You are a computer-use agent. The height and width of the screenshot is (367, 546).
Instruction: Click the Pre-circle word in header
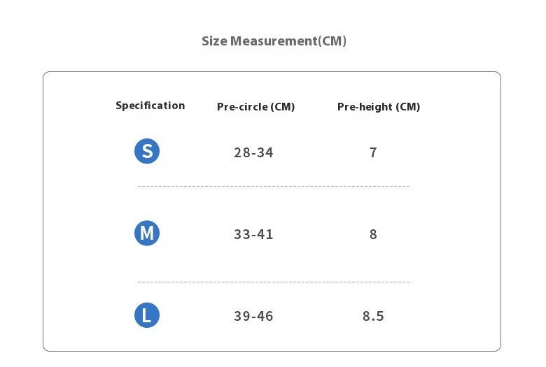pos(242,107)
